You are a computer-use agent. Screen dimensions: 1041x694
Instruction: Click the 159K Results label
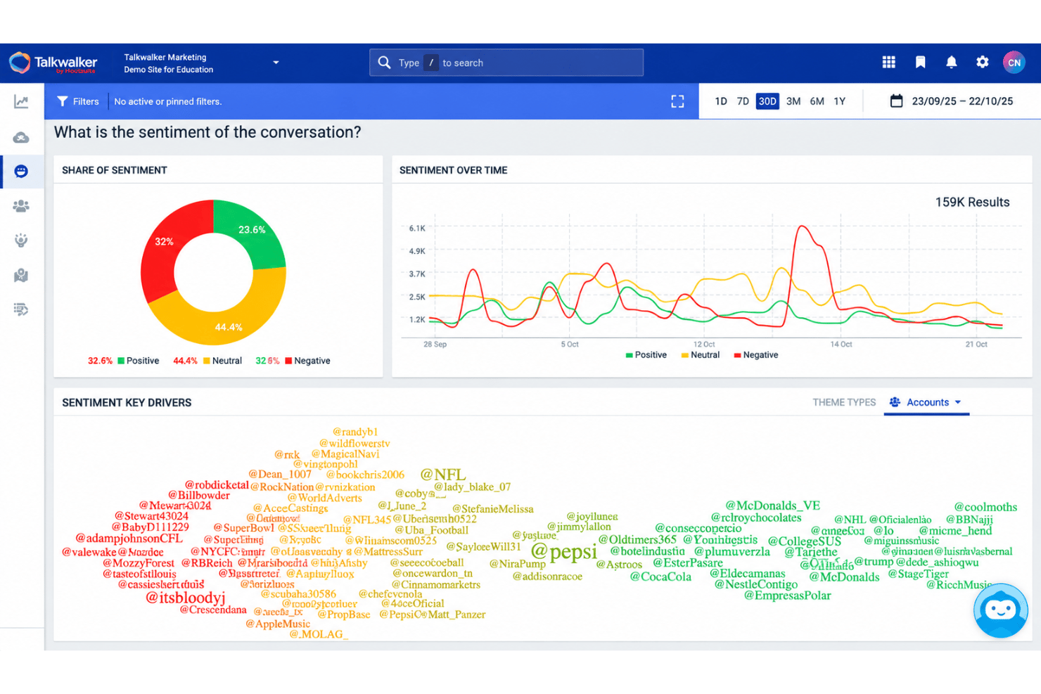(x=972, y=202)
